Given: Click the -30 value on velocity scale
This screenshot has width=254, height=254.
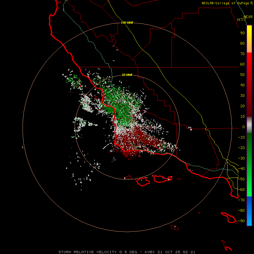Looking at the screenshot, I should point(241,158).
